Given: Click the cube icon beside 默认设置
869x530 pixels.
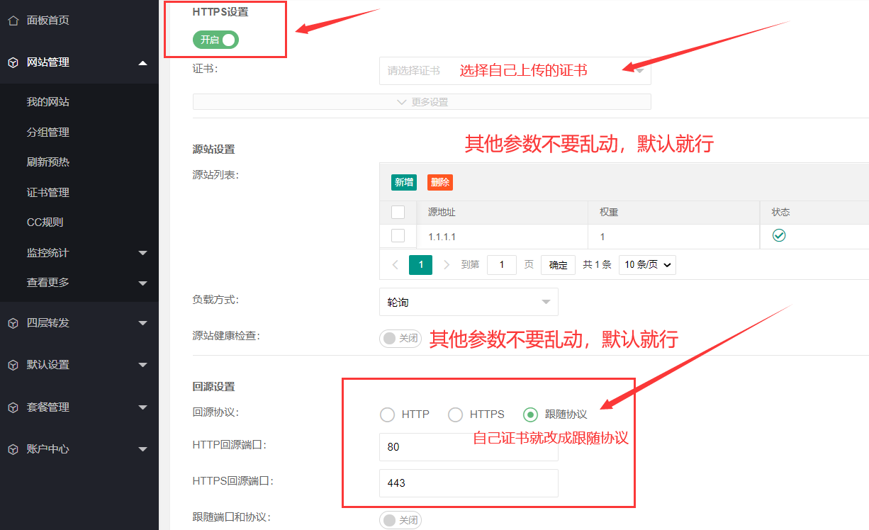Looking at the screenshot, I should click(x=13, y=365).
